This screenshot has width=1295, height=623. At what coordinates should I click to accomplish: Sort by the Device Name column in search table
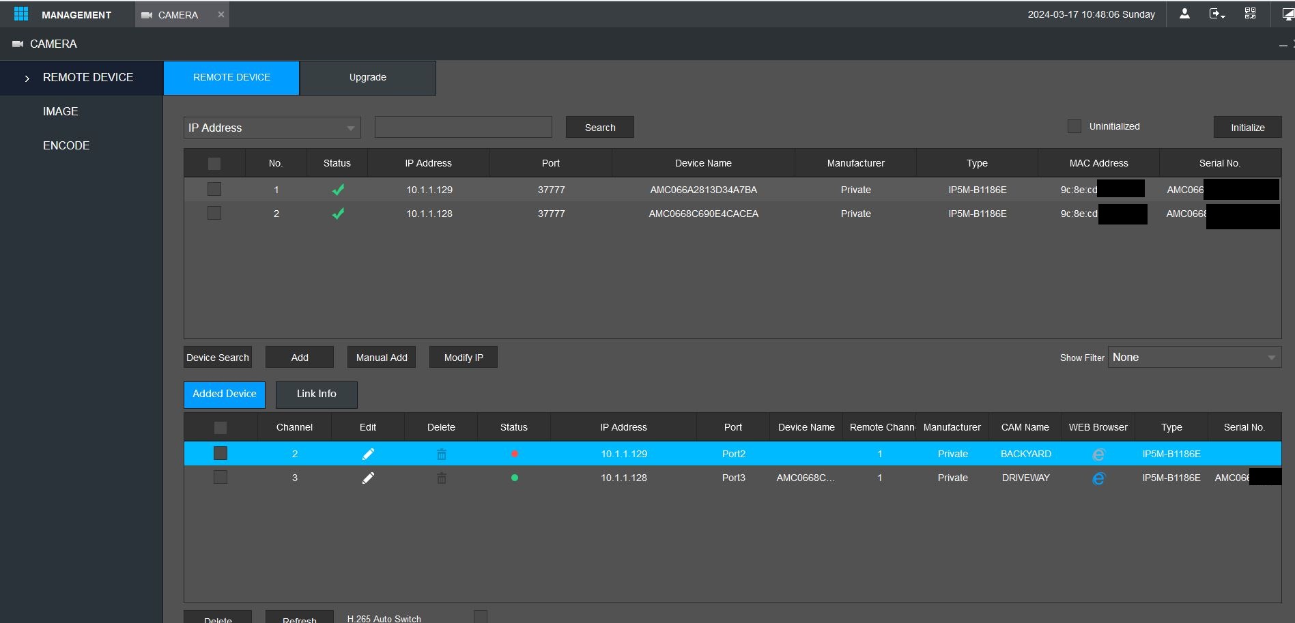click(x=703, y=163)
